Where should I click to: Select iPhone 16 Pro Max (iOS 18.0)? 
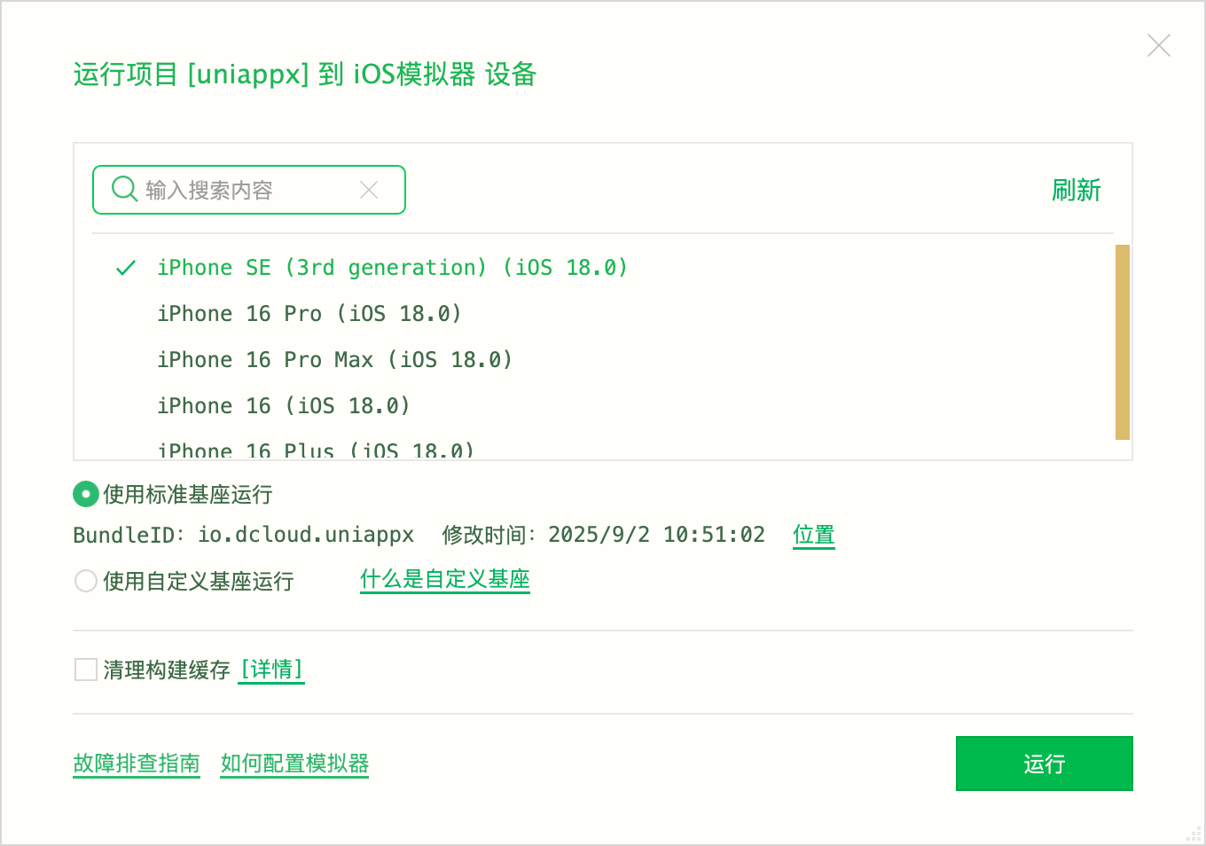pos(335,360)
